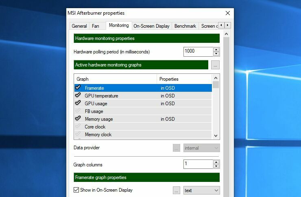Click the hardware polling period field
This screenshot has width=301, height=197.
(198, 52)
